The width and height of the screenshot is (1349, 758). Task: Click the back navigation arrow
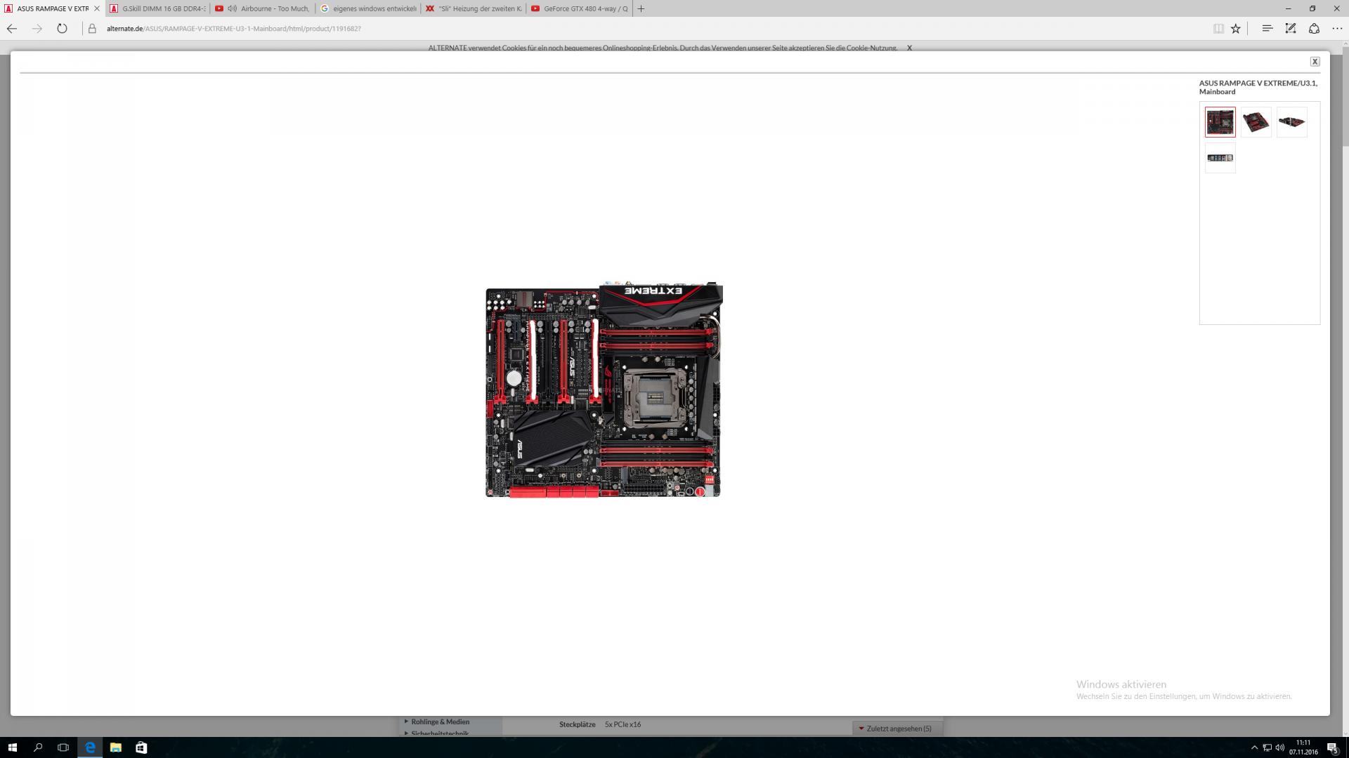(x=12, y=29)
